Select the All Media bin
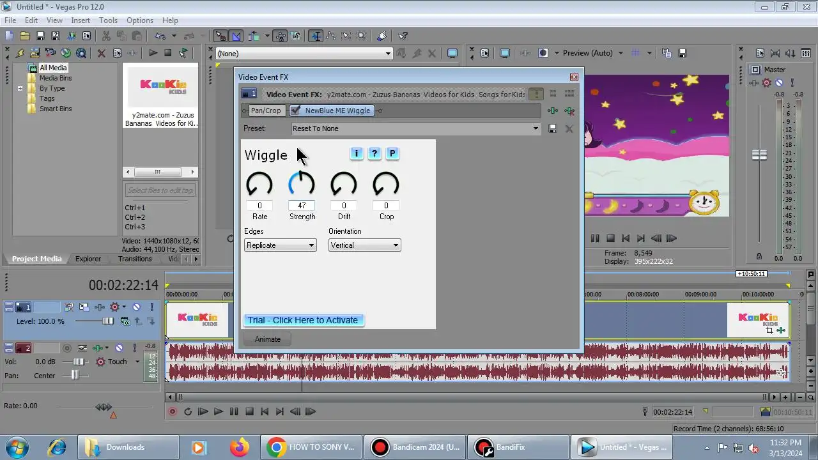This screenshot has width=818, height=460. [x=53, y=68]
